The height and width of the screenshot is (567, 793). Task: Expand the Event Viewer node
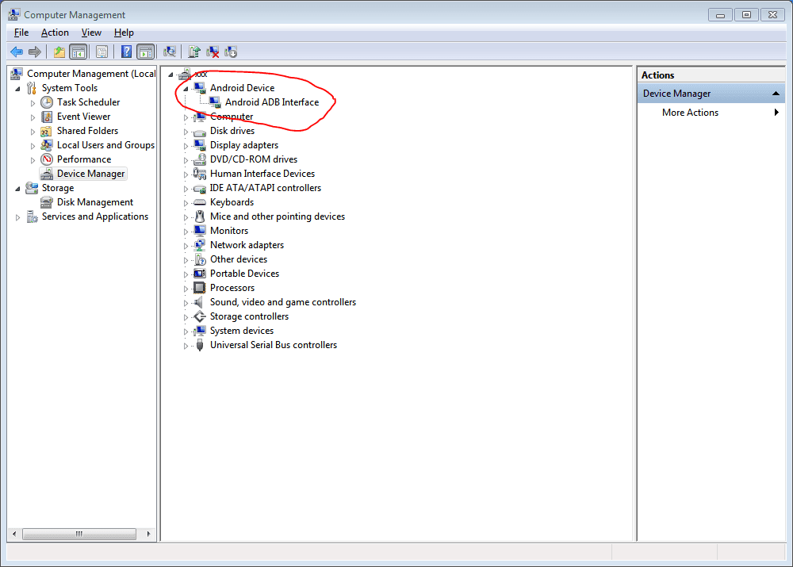[33, 117]
